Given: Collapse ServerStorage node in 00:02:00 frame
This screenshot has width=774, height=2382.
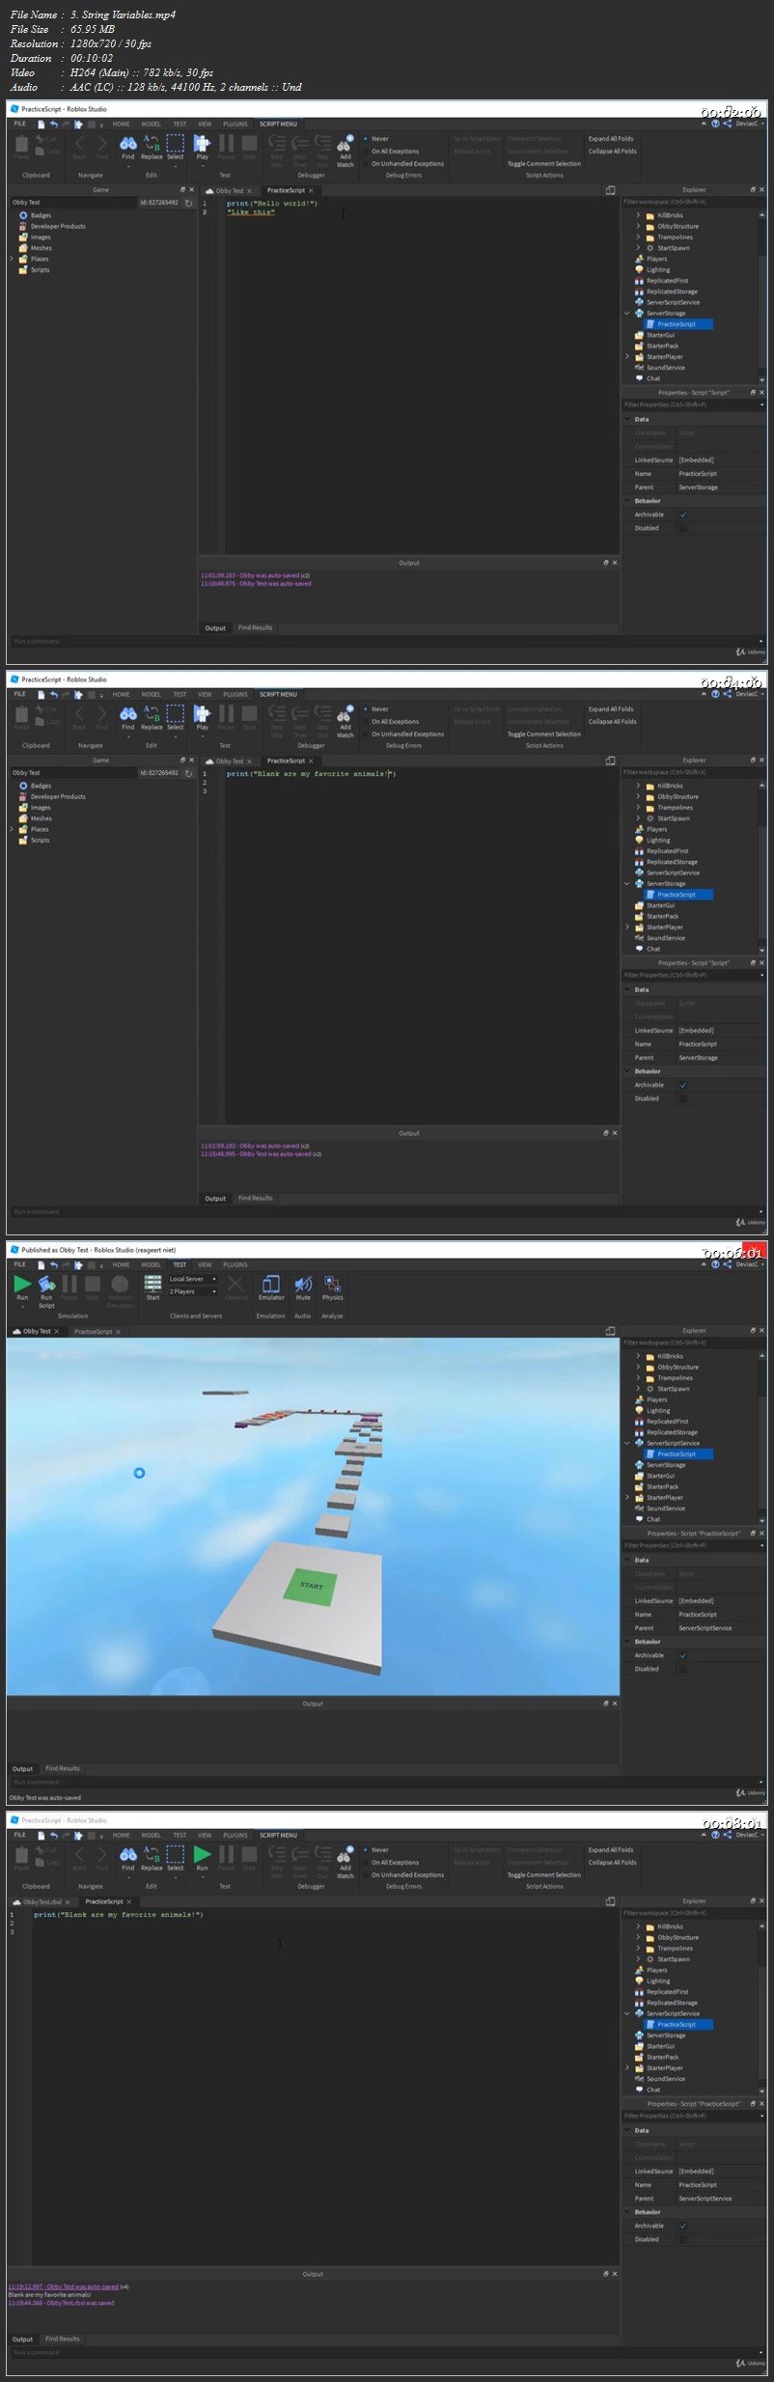Looking at the screenshot, I should pyautogui.click(x=627, y=313).
